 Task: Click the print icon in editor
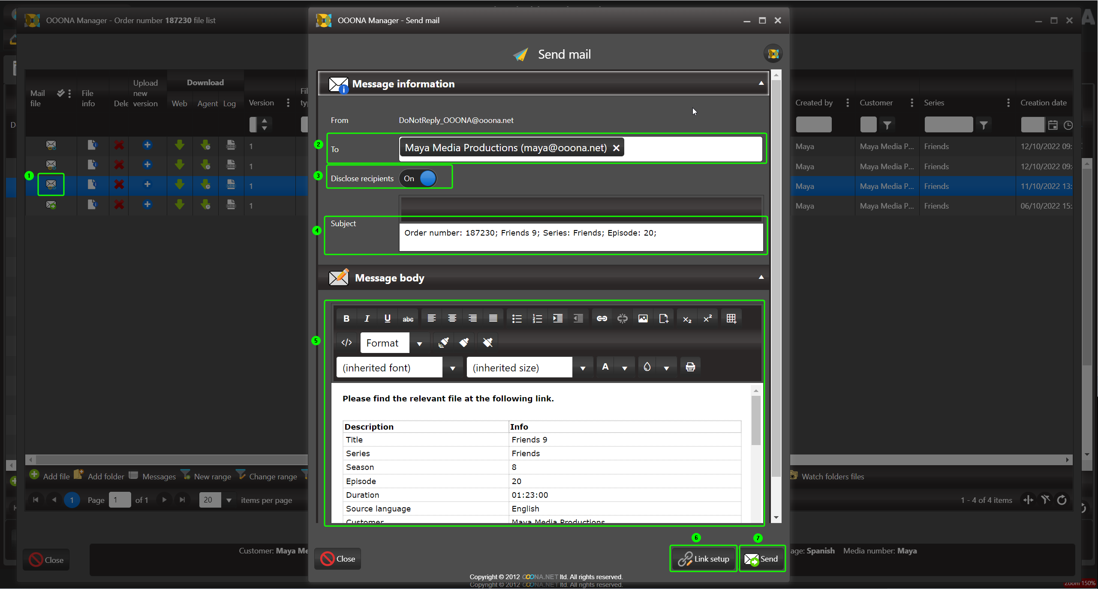click(690, 367)
